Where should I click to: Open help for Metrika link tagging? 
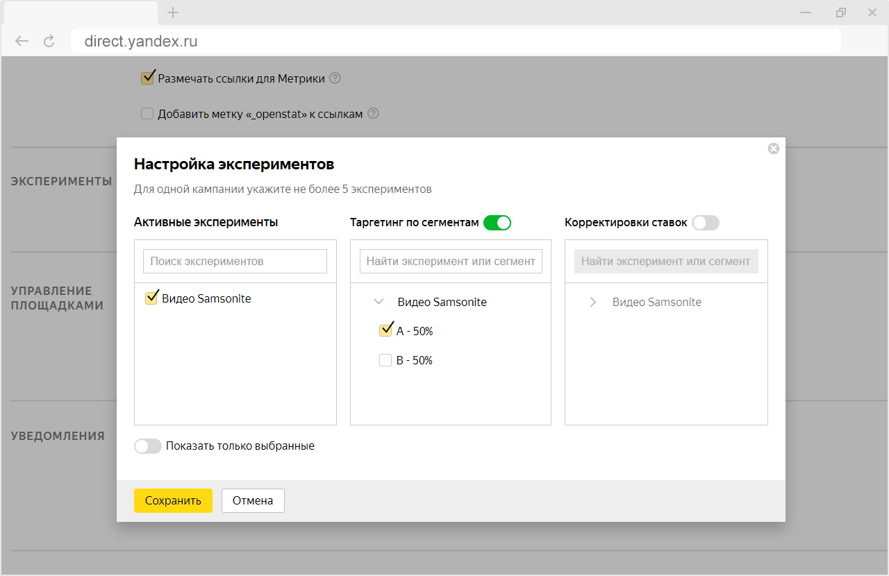(x=335, y=78)
